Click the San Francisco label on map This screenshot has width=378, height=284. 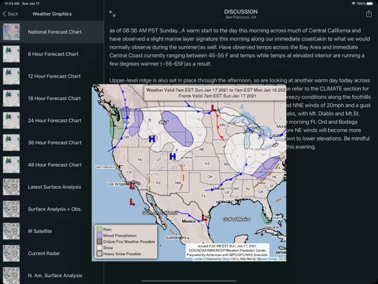[105, 167]
